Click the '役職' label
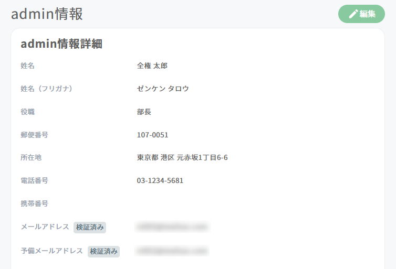 pos(27,112)
